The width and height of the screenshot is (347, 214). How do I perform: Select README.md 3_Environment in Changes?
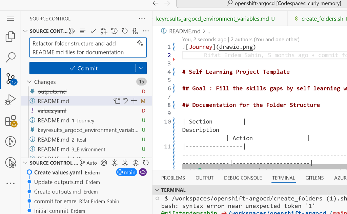86,149
